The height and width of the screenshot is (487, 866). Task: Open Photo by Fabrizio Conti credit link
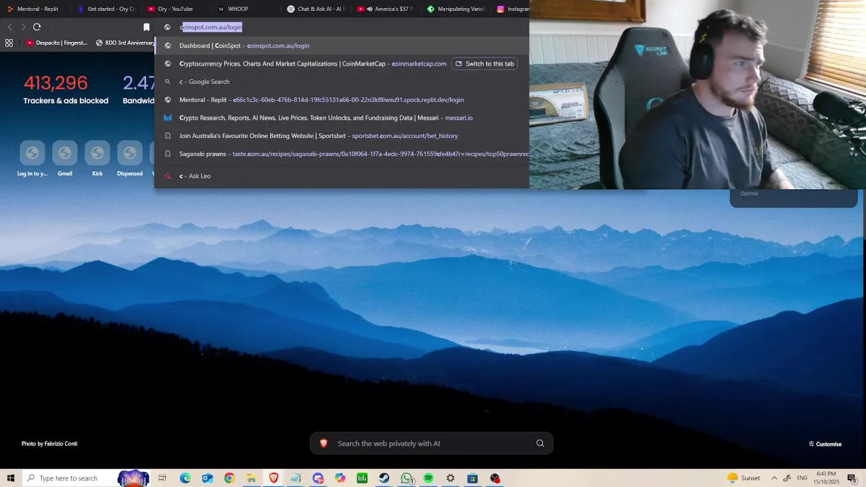click(49, 444)
